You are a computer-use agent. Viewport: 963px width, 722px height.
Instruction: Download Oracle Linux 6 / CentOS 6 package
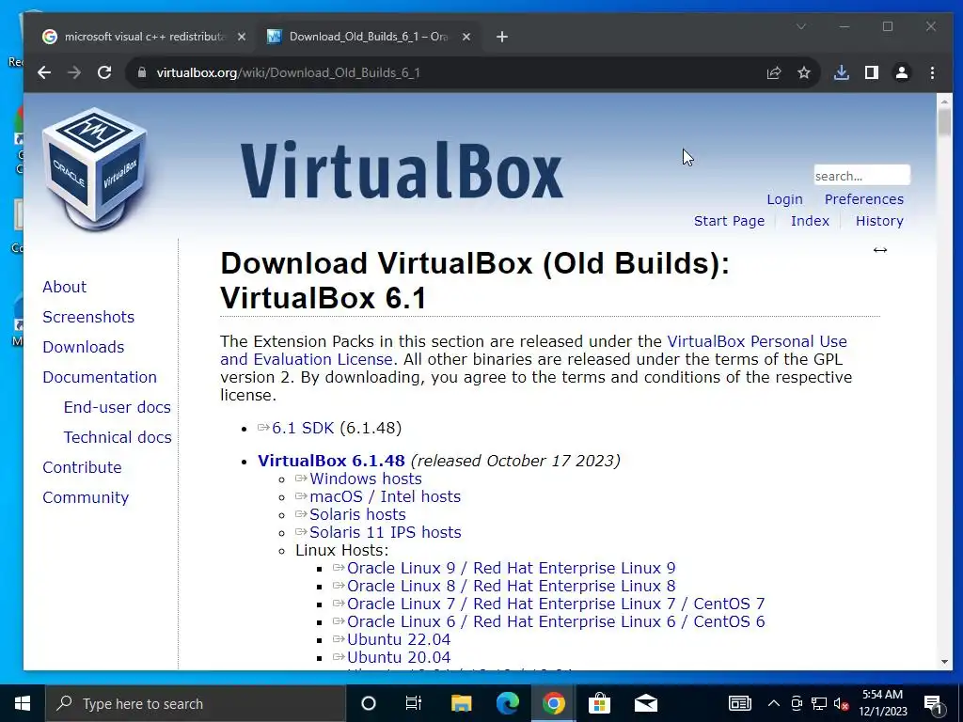(556, 621)
